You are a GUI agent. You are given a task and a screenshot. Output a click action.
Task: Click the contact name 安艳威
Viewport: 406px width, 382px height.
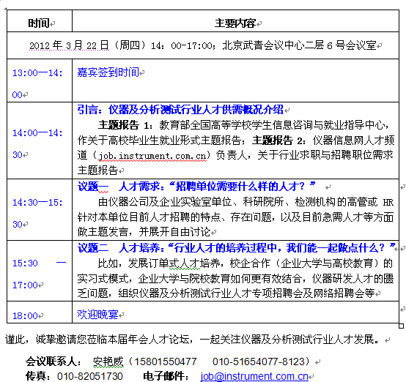(108, 362)
